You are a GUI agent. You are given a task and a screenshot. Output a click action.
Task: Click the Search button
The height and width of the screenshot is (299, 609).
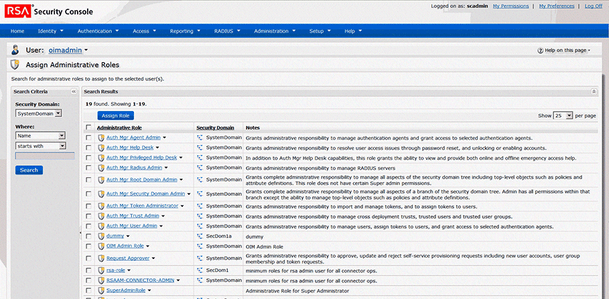(29, 170)
